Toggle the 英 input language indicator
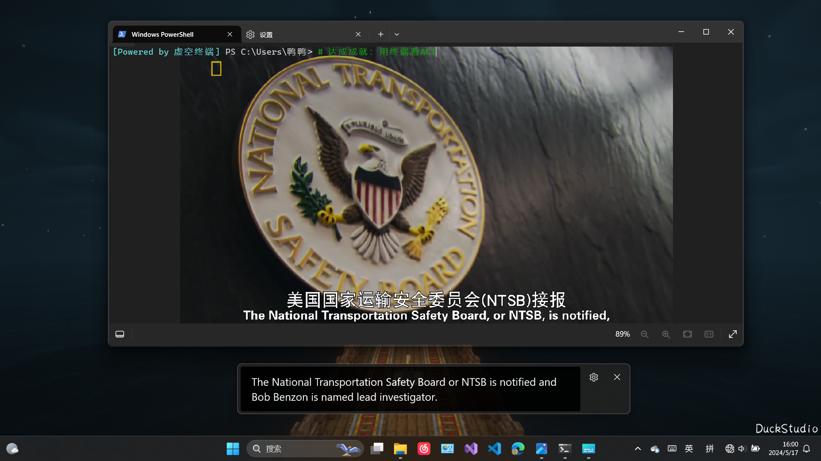821x461 pixels. pyautogui.click(x=689, y=449)
